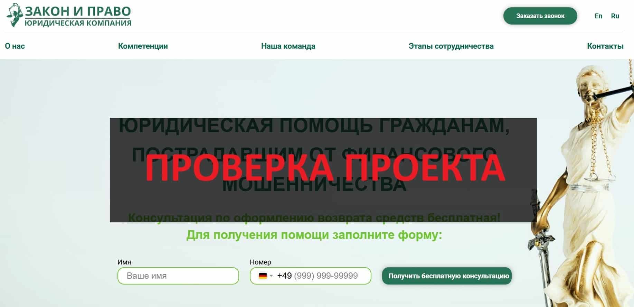The height and width of the screenshot is (307, 634).
Task: Focus the Ваше имя input field
Action: pyautogui.click(x=178, y=276)
